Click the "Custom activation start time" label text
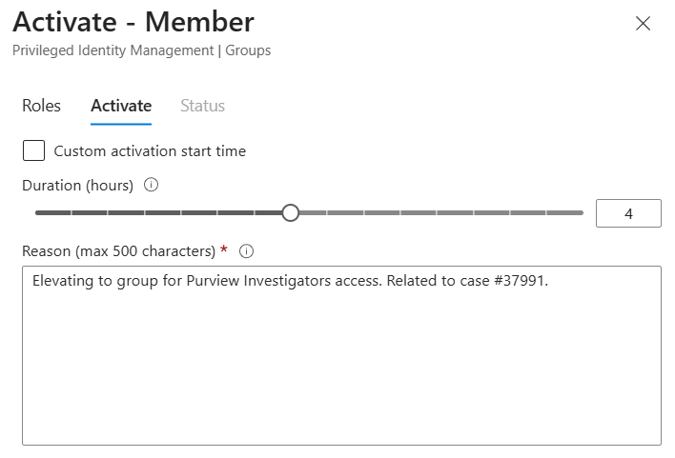This screenshot has height=458, width=675. [150, 150]
